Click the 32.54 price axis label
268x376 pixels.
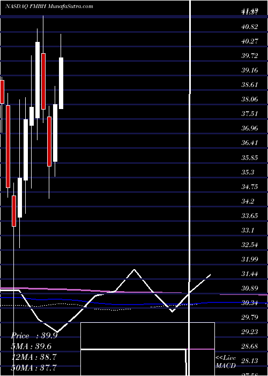[249, 245]
